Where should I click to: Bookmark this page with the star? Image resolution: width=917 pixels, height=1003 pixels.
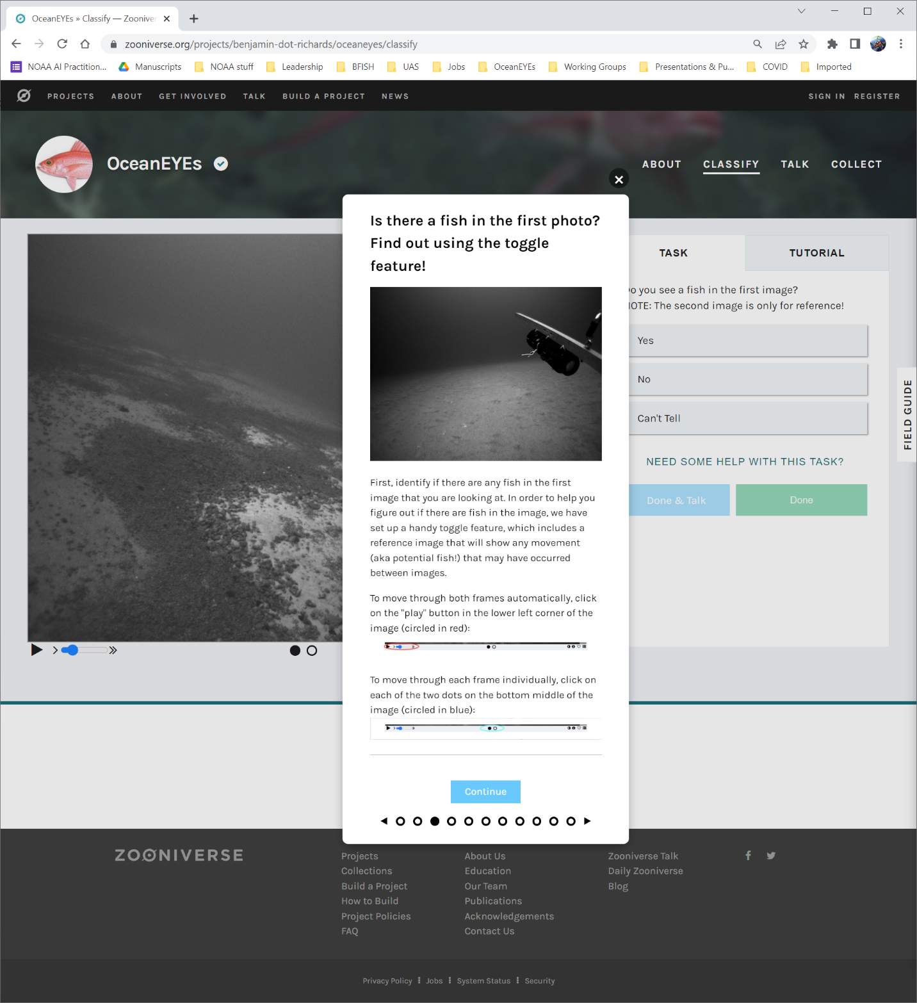click(x=804, y=44)
